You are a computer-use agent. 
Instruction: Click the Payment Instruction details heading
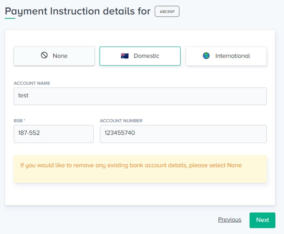[78, 11]
